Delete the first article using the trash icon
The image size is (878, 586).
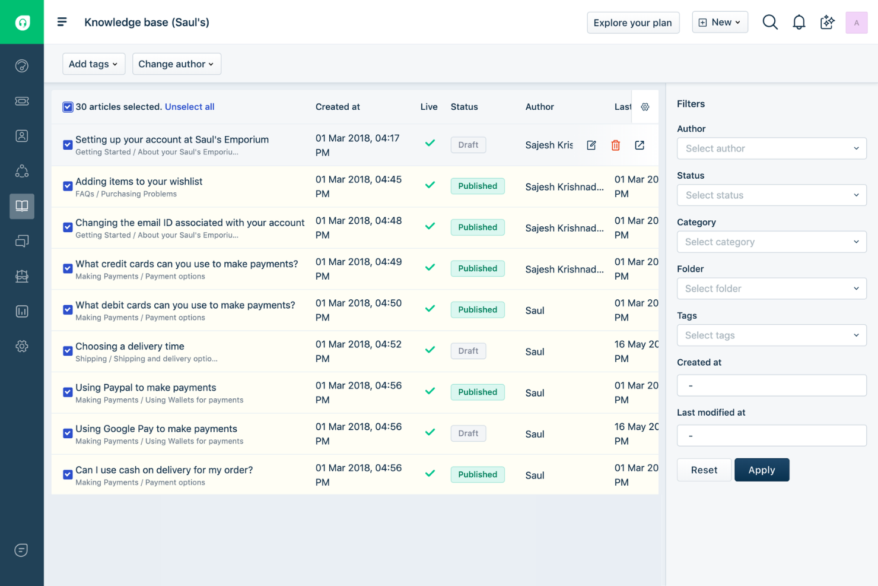pos(615,145)
